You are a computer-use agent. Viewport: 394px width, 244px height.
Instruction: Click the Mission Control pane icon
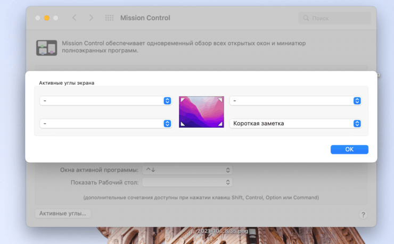coord(47,48)
